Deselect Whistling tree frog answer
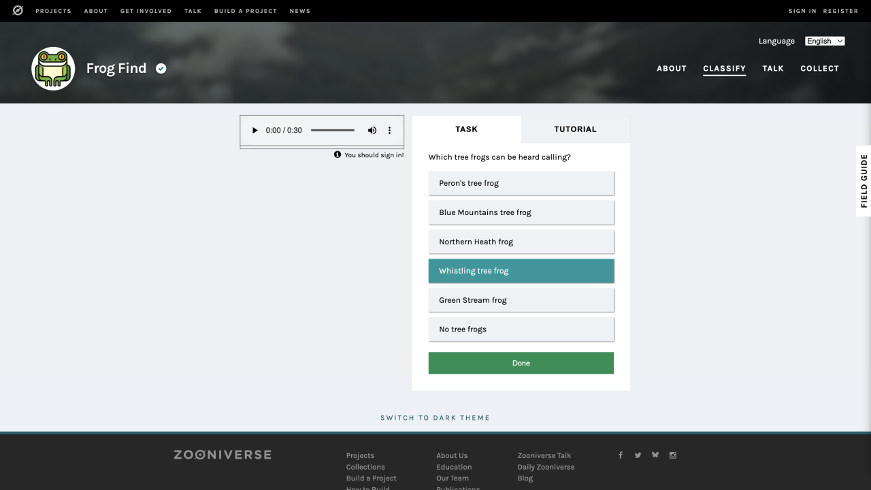Screen dimensions: 871x490 521,271
